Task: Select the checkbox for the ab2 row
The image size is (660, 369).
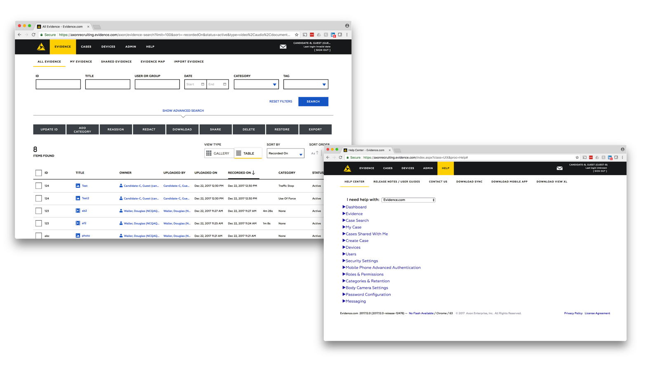Action: point(38,211)
